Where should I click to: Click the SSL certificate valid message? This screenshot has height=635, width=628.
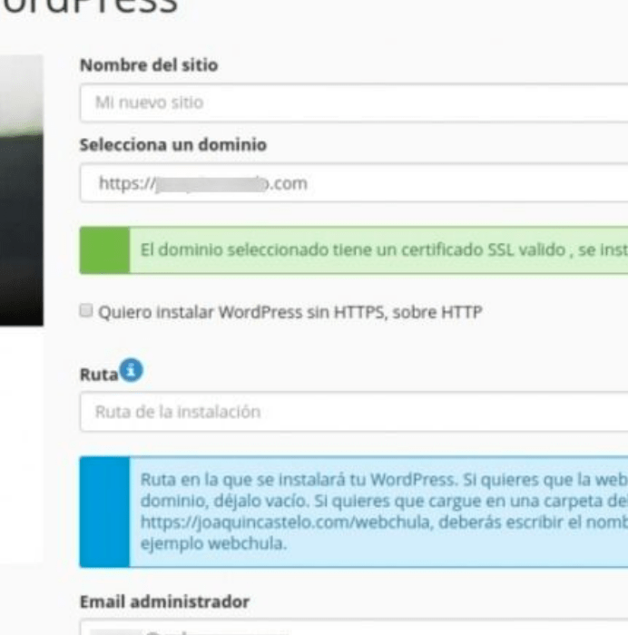(354, 250)
